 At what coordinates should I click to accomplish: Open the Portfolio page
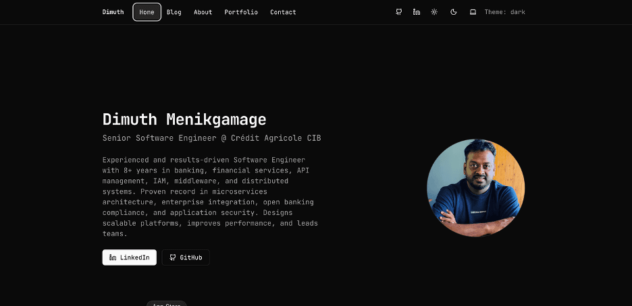click(241, 12)
